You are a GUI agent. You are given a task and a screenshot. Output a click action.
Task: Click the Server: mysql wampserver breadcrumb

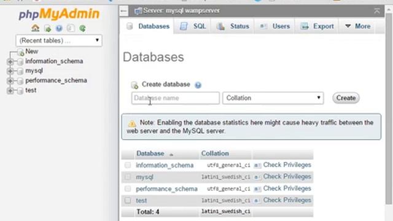[182, 11]
